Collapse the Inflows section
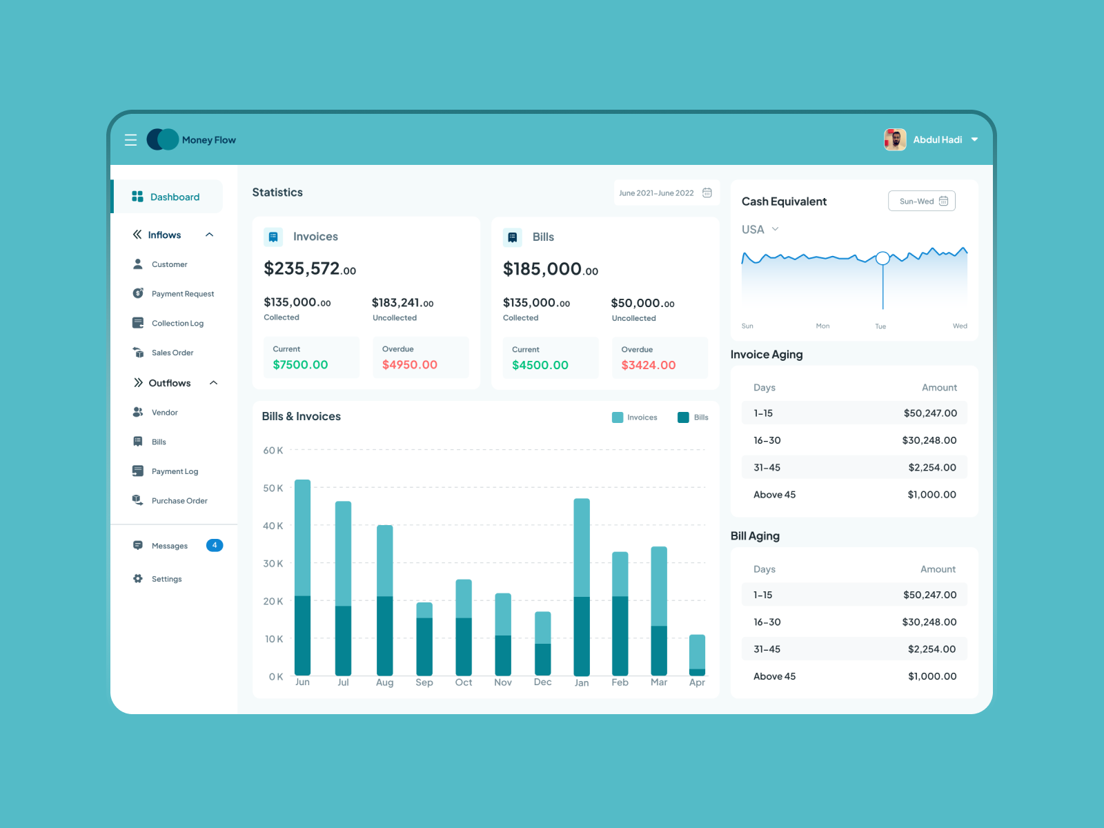The height and width of the screenshot is (828, 1104). click(x=210, y=235)
